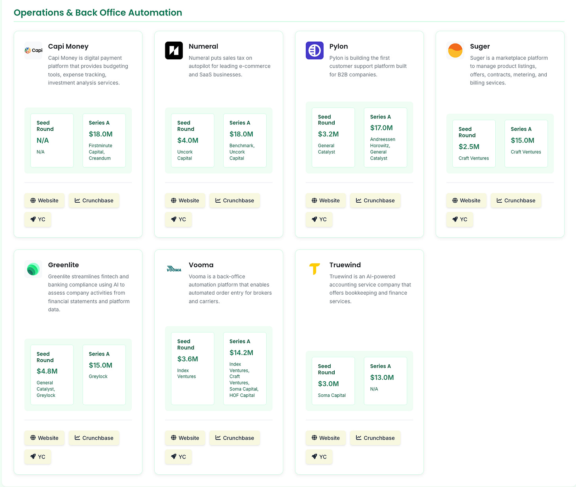The width and height of the screenshot is (576, 487).
Task: Click Operations & Back Office Automation heading
Action: pyautogui.click(x=98, y=13)
